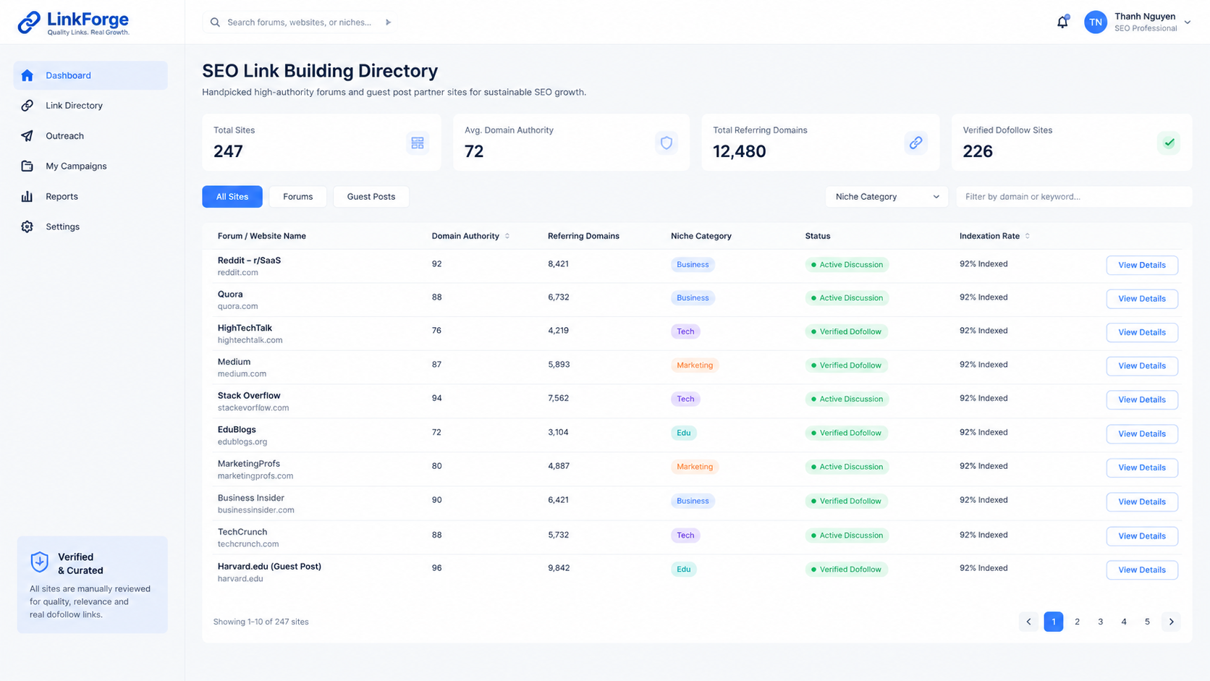Screen dimensions: 1210x681
Task: Go to page 3
Action: 1100,622
